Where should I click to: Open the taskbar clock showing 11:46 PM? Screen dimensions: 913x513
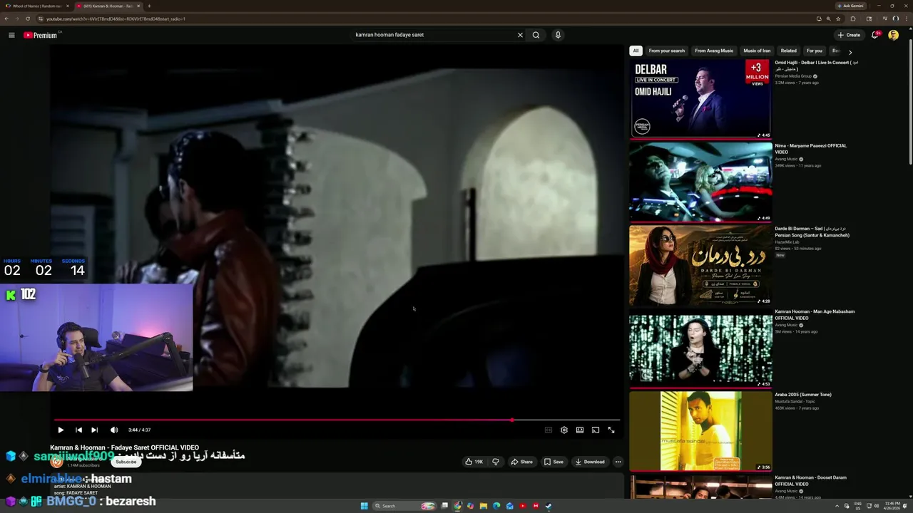[892, 506]
